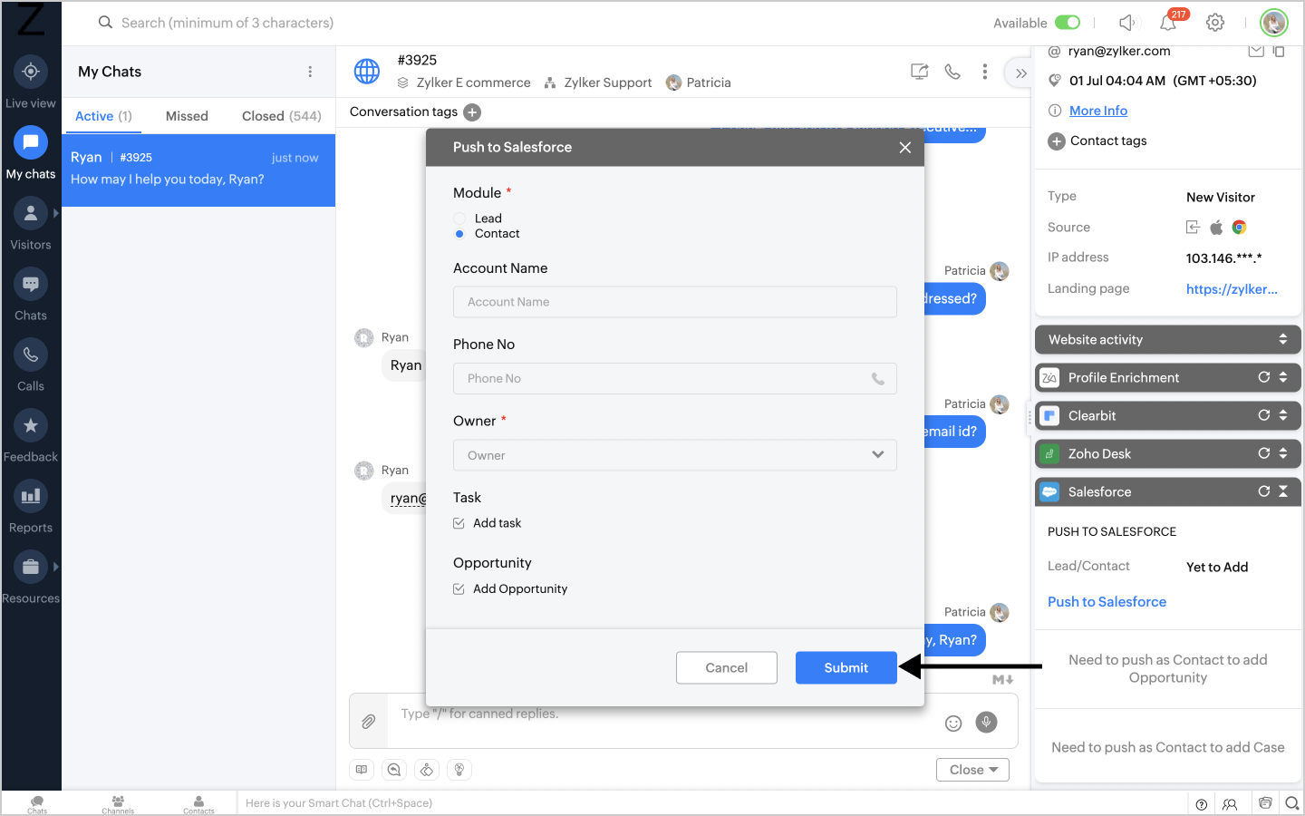This screenshot has height=816, width=1305.
Task: Click the Push to Salesforce link
Action: (x=1107, y=602)
